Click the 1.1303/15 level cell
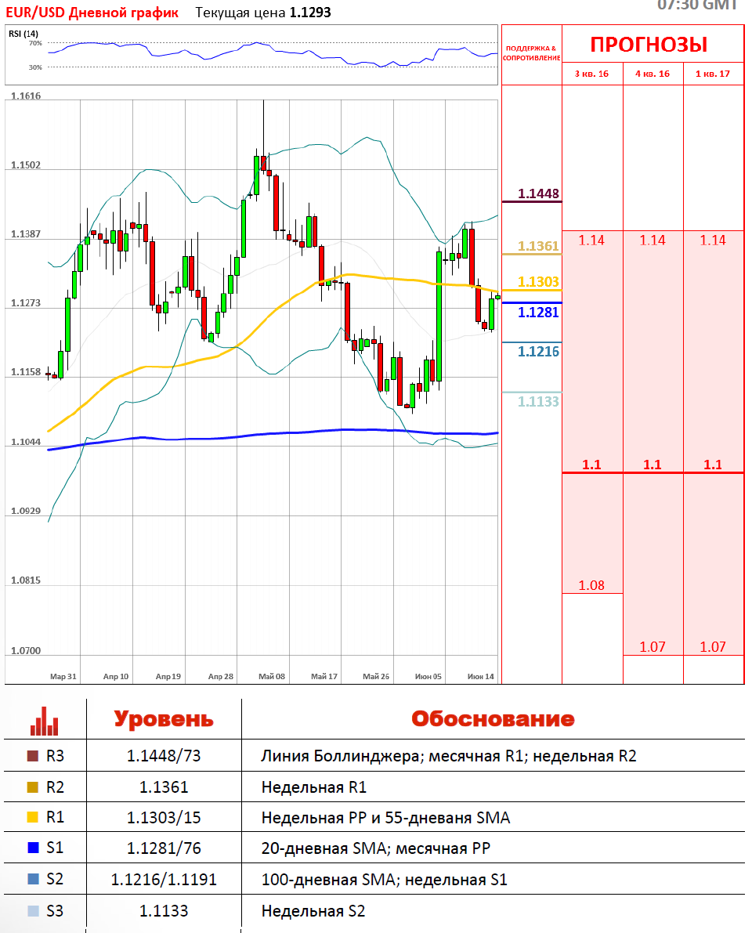The image size is (752, 933). tap(164, 818)
